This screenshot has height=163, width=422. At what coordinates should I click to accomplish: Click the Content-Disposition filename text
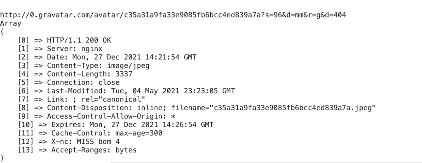click(274, 108)
